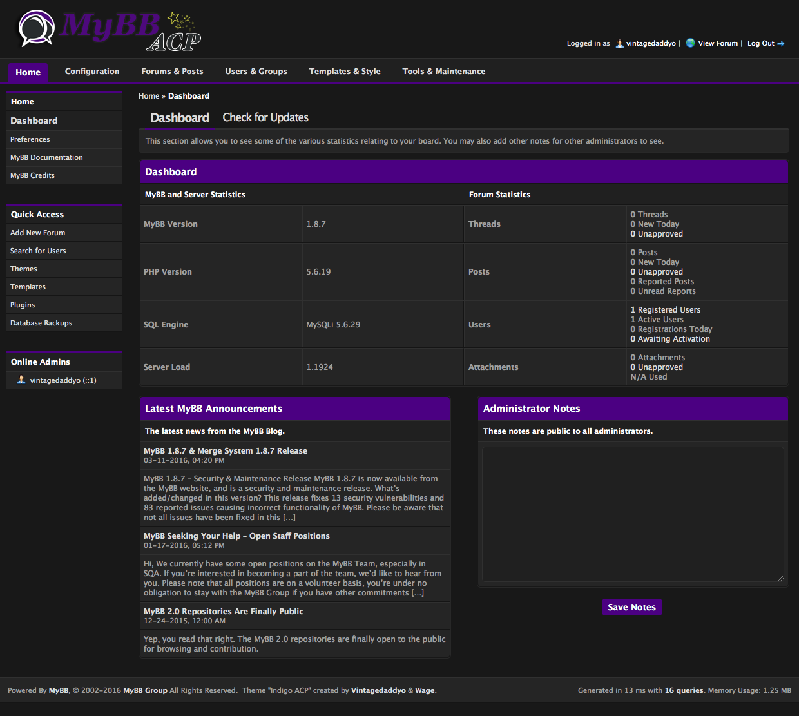Image resolution: width=799 pixels, height=716 pixels.
Task: Read the MyBB 1.8.7 Release announcement
Action: [225, 451]
